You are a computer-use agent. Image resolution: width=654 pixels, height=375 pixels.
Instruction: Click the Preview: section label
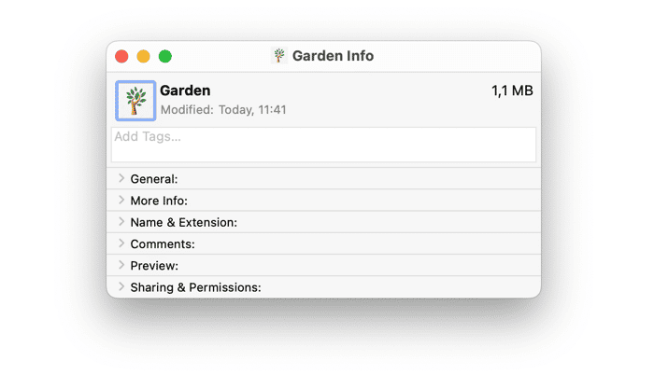pyautogui.click(x=154, y=266)
